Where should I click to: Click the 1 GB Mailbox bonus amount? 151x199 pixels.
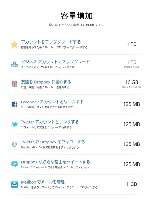(131, 184)
